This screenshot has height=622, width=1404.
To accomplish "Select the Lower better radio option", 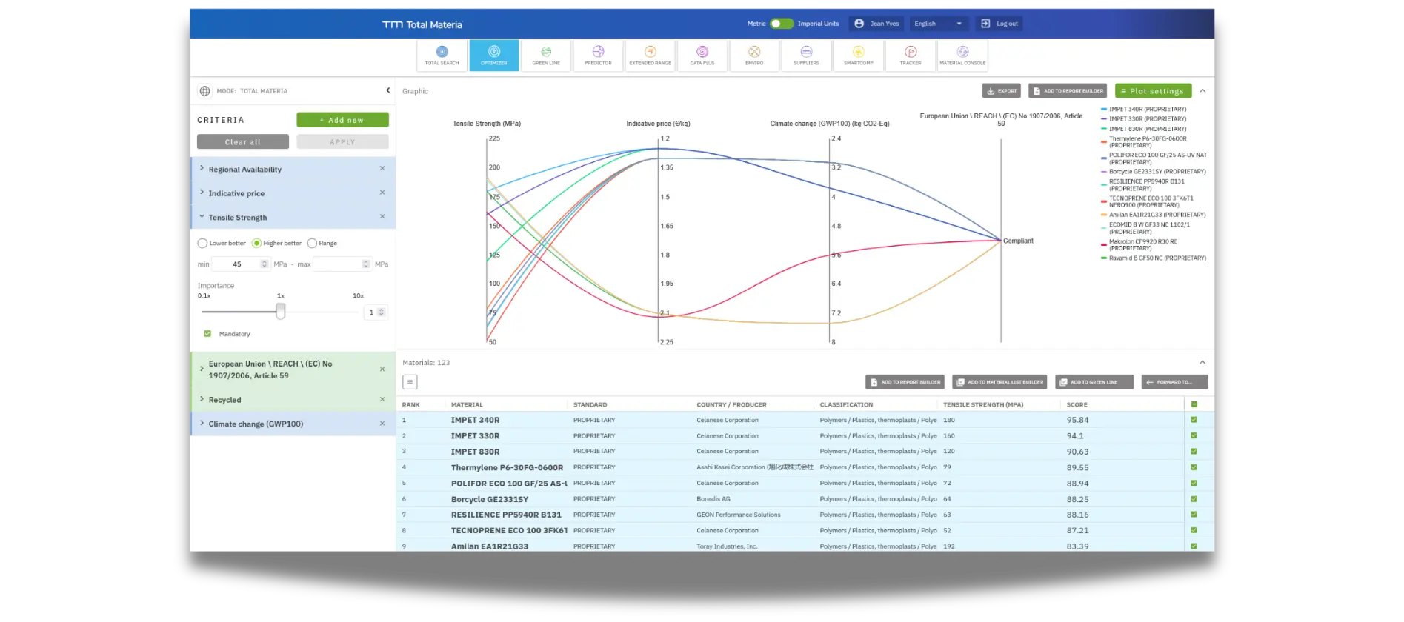I will [x=202, y=243].
